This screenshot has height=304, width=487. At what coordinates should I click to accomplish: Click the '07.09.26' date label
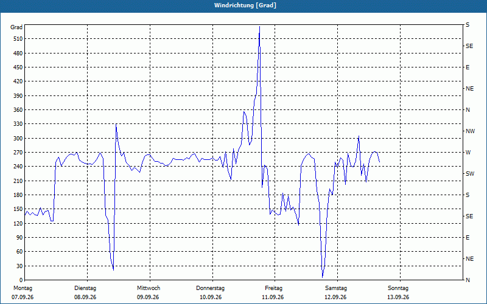point(23,297)
